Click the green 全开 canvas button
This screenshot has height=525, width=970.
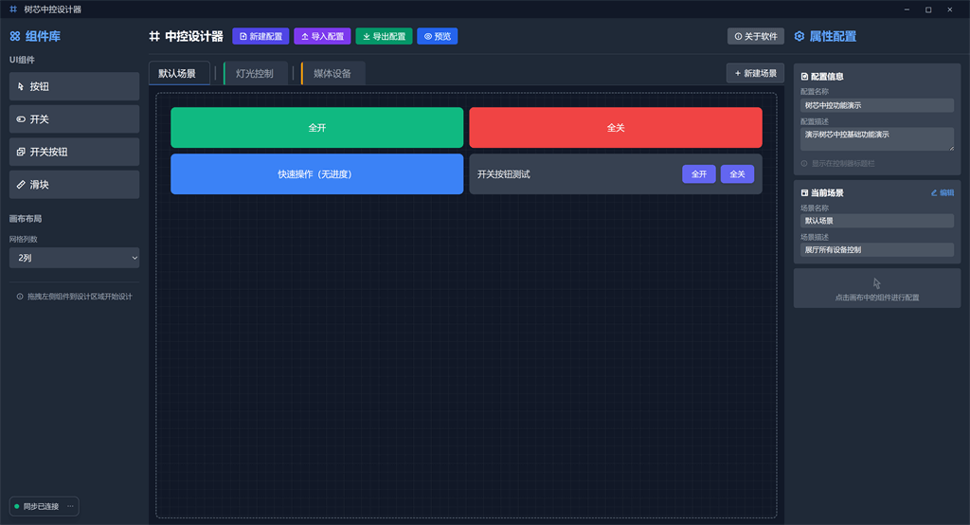[316, 128]
